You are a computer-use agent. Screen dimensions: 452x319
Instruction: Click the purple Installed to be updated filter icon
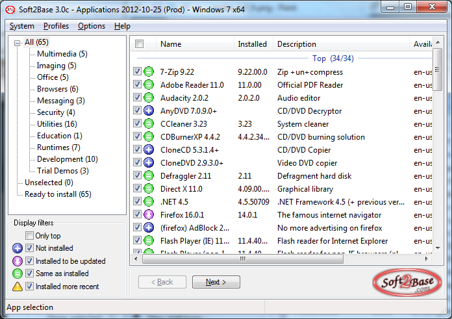(x=18, y=261)
